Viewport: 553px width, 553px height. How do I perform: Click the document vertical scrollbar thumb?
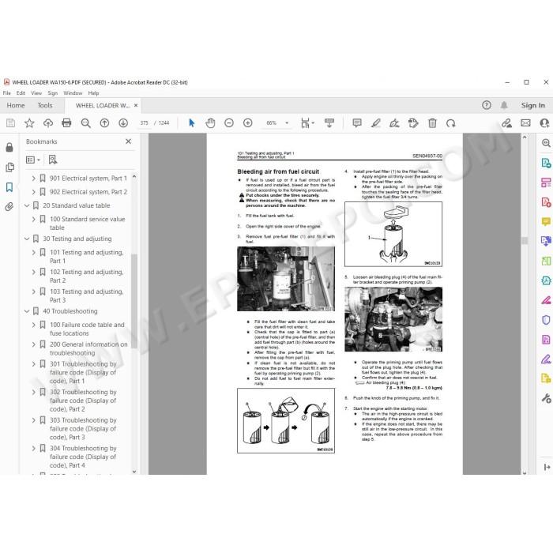pos(525,240)
